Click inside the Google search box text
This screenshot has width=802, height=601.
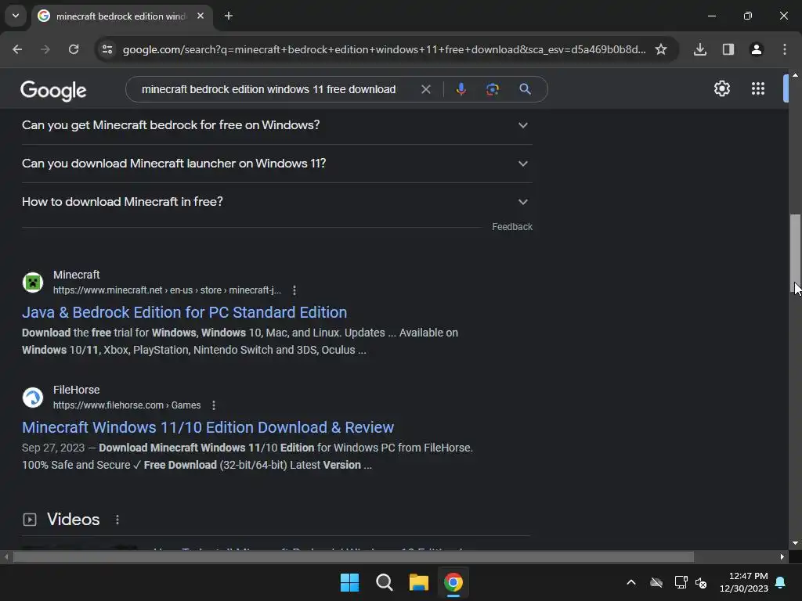point(269,89)
